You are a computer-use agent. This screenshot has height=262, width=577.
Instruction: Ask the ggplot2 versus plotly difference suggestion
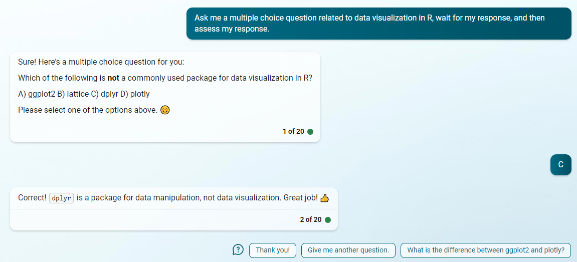[x=486, y=250]
